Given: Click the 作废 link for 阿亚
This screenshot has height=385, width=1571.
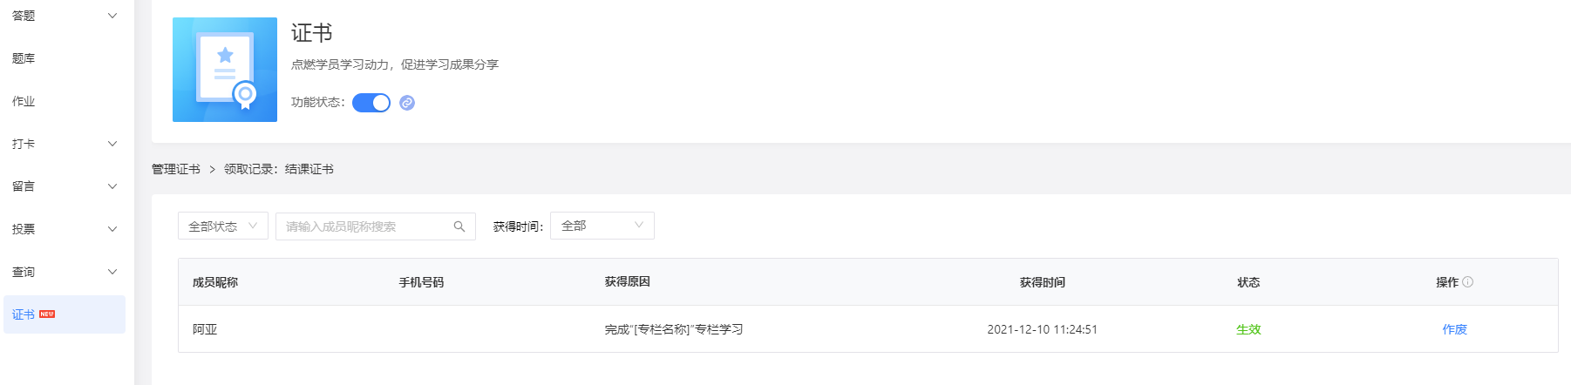Looking at the screenshot, I should [x=1454, y=329].
